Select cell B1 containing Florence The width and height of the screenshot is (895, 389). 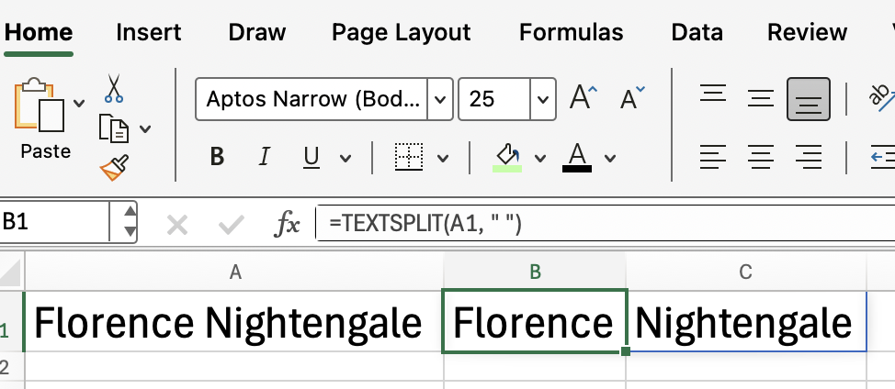534,322
